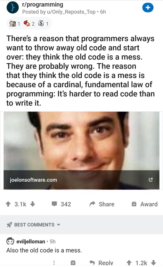Viewport: 163px width, 267px height.
Task: Downvote eviljelloman's comment
Action: coord(154,262)
